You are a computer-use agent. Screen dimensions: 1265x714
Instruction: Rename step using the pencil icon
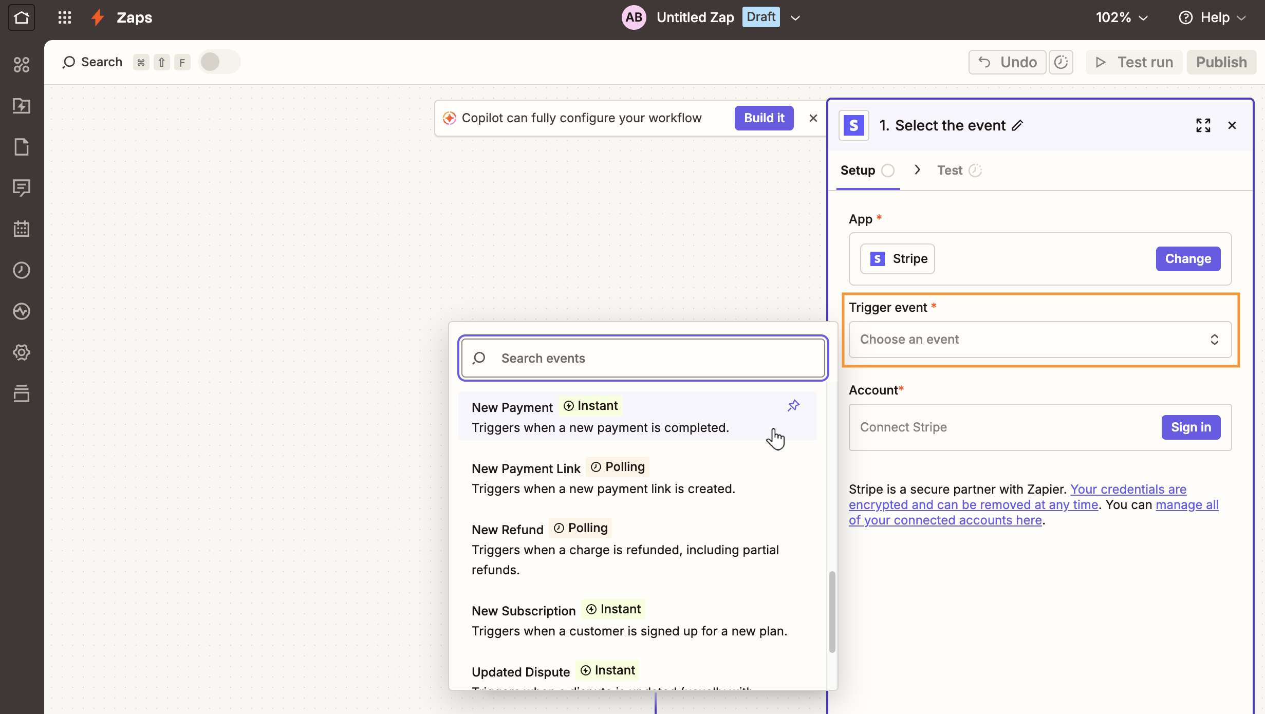(x=1017, y=125)
